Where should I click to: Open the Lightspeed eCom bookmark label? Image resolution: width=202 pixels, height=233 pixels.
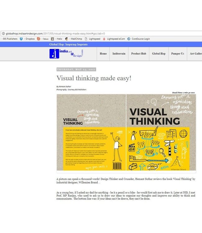pos(116,39)
